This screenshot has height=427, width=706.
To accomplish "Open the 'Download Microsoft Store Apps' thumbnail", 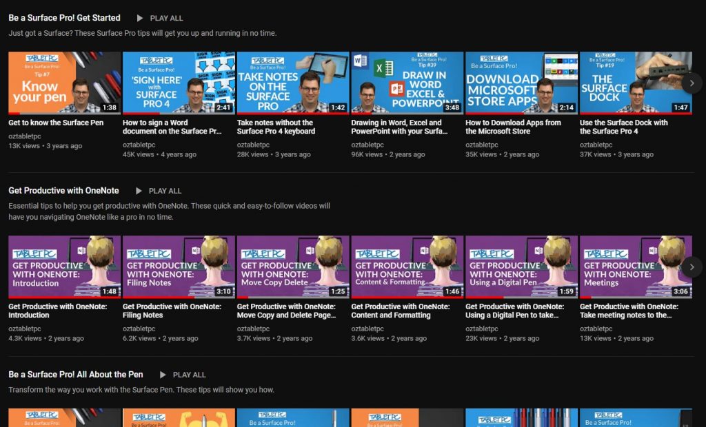I will [522, 83].
